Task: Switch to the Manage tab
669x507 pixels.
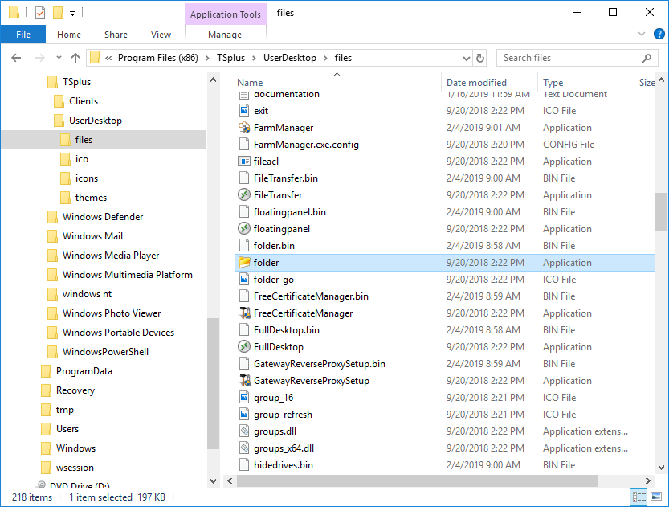Action: pos(225,35)
